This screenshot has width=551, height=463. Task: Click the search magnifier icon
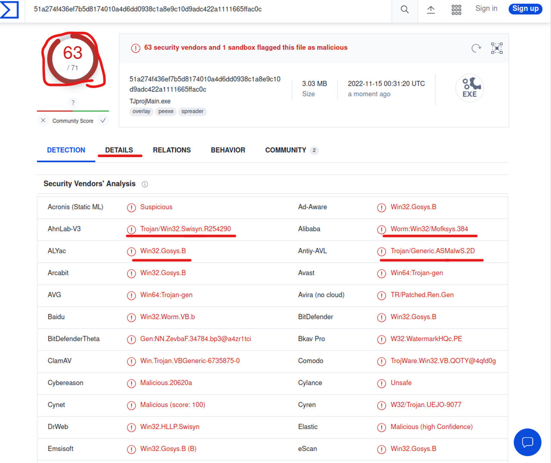405,9
